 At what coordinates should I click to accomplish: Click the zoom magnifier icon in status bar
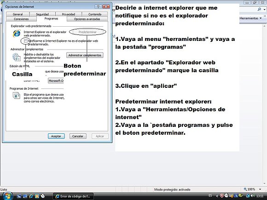(x=245, y=189)
